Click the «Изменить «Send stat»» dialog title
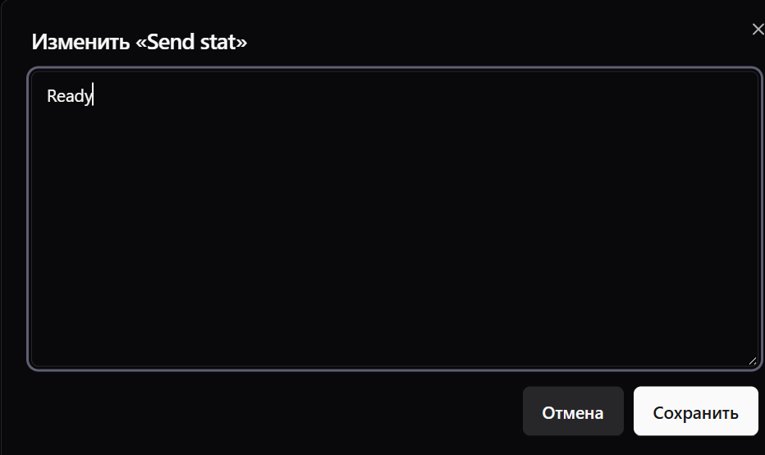The image size is (765, 455). (x=139, y=42)
